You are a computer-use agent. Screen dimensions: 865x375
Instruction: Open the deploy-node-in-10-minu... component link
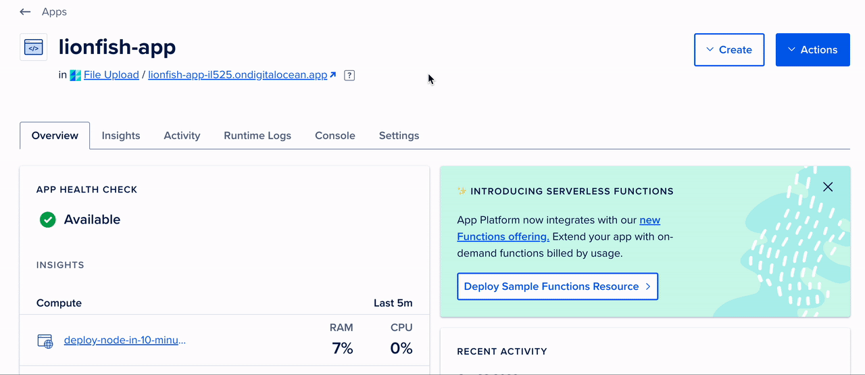(125, 340)
